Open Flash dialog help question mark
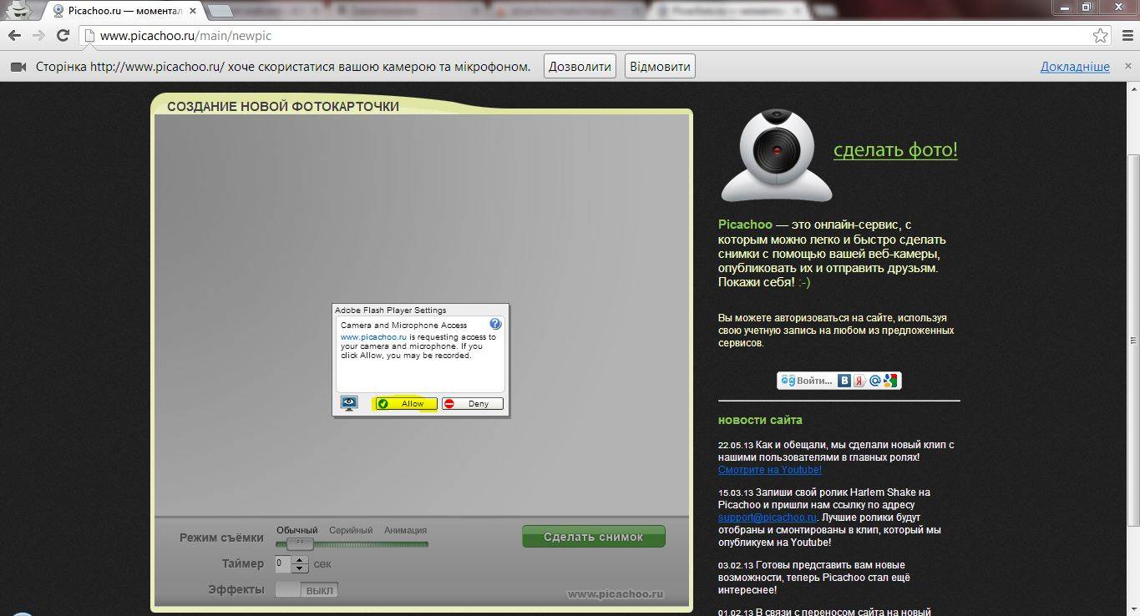 495,324
